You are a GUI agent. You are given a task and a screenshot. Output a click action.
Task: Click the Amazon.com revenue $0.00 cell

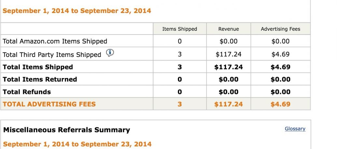(x=229, y=41)
